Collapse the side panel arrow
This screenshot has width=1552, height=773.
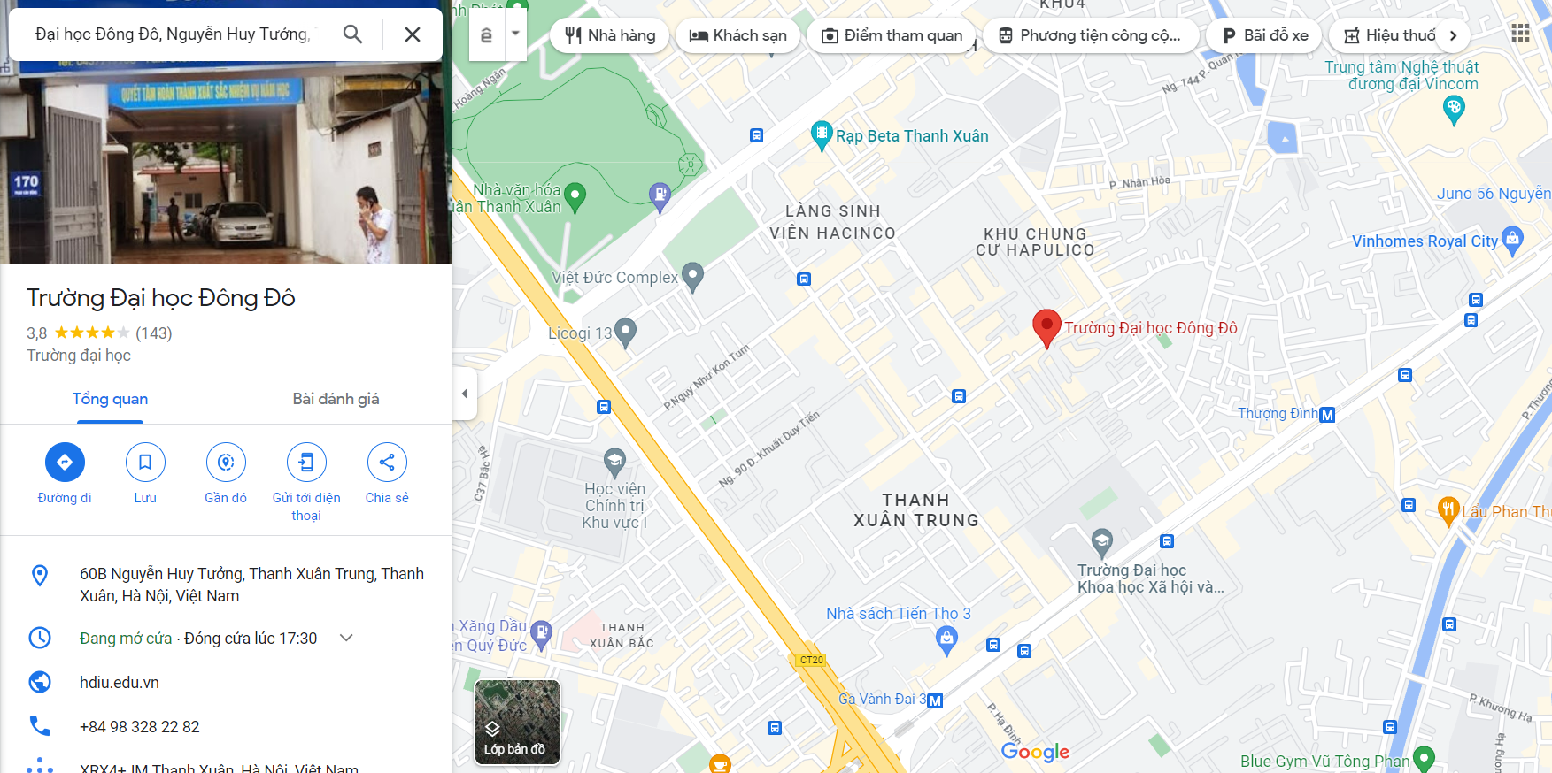coord(465,394)
